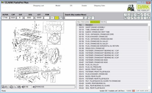Click the information circle icon
This screenshot has height=93, width=152.
tap(128, 14)
